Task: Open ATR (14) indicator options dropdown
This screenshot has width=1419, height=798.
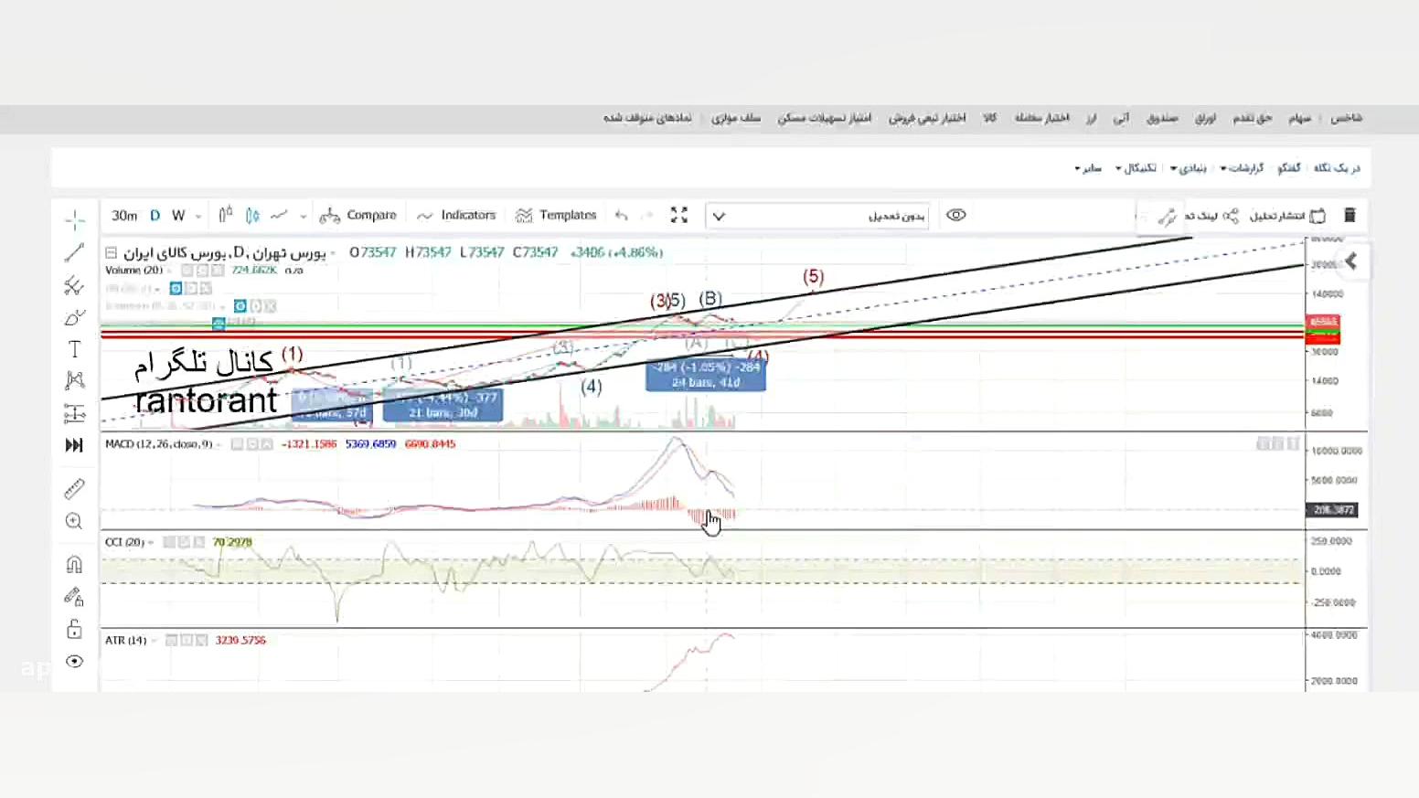Action: (x=154, y=641)
